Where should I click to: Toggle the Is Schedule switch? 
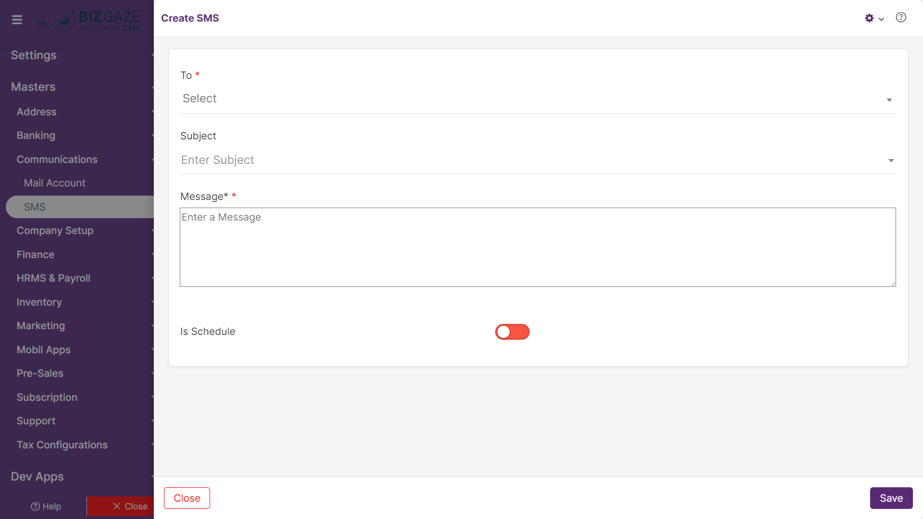coord(512,332)
